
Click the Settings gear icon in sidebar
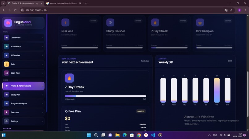point(6,121)
